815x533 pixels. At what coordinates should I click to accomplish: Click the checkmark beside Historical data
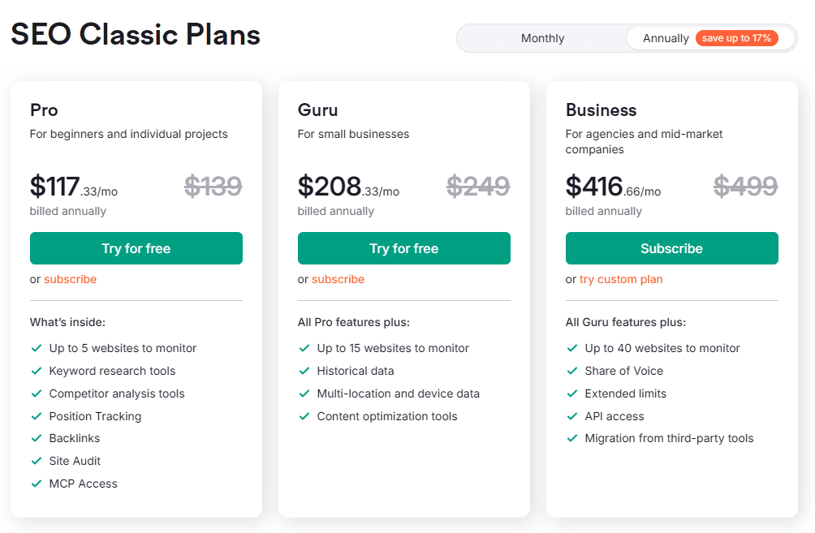click(x=304, y=371)
